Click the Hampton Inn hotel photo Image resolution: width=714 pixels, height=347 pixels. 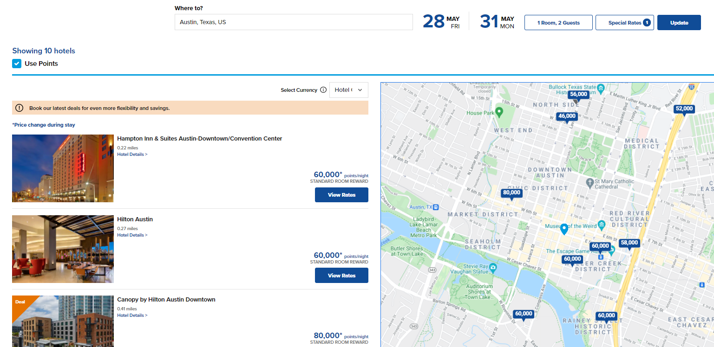click(x=63, y=168)
